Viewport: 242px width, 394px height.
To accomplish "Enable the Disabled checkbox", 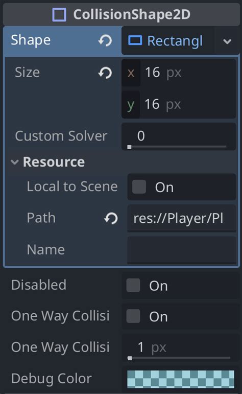I will 133,285.
